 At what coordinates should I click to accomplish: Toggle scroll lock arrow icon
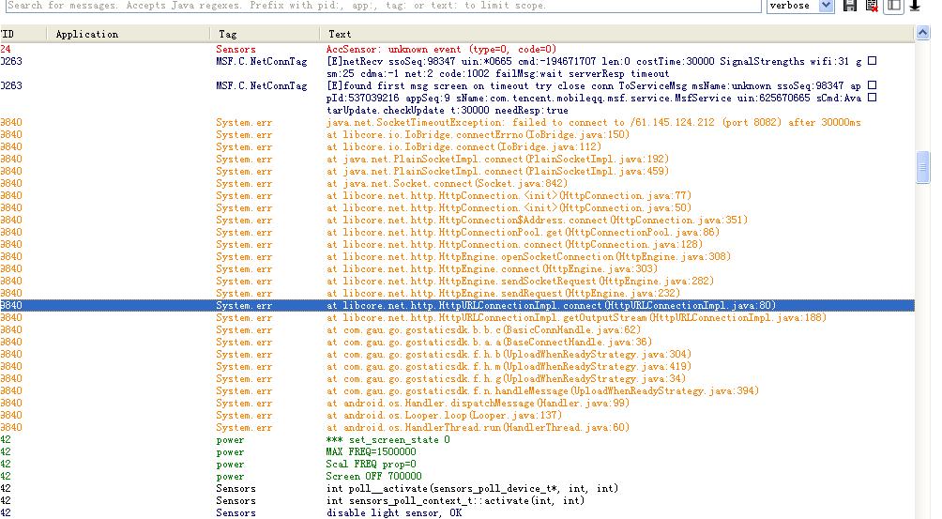[915, 6]
